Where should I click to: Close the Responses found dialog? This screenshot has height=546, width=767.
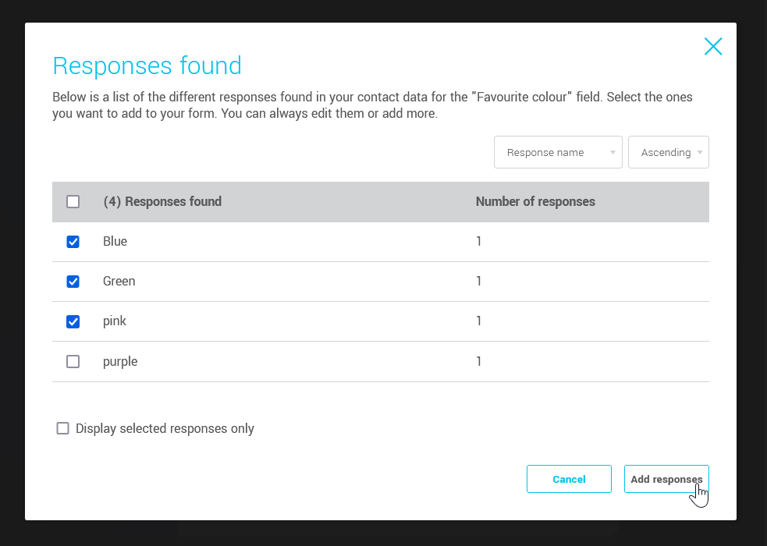713,47
